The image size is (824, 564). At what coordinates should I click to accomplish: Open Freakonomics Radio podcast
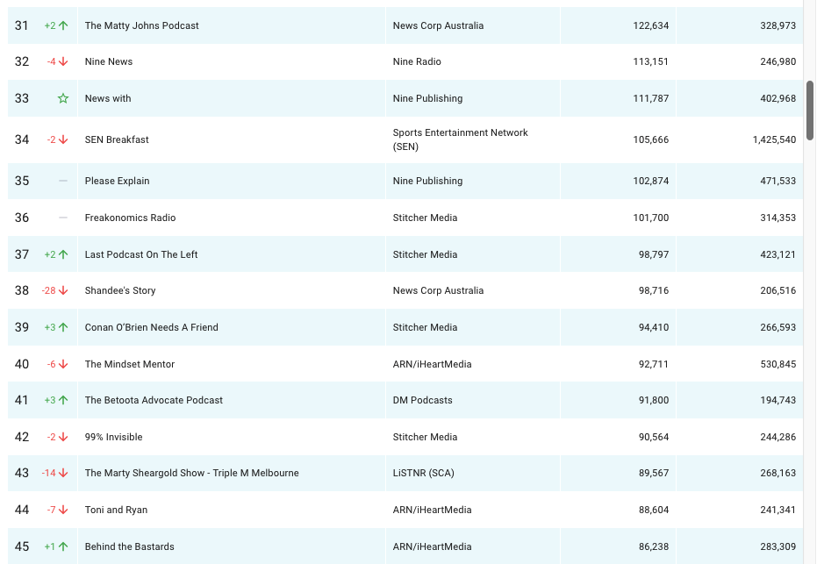point(130,218)
